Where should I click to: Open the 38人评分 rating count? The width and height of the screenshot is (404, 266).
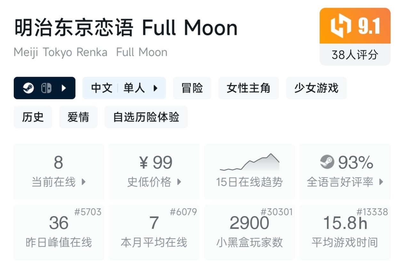[355, 55]
